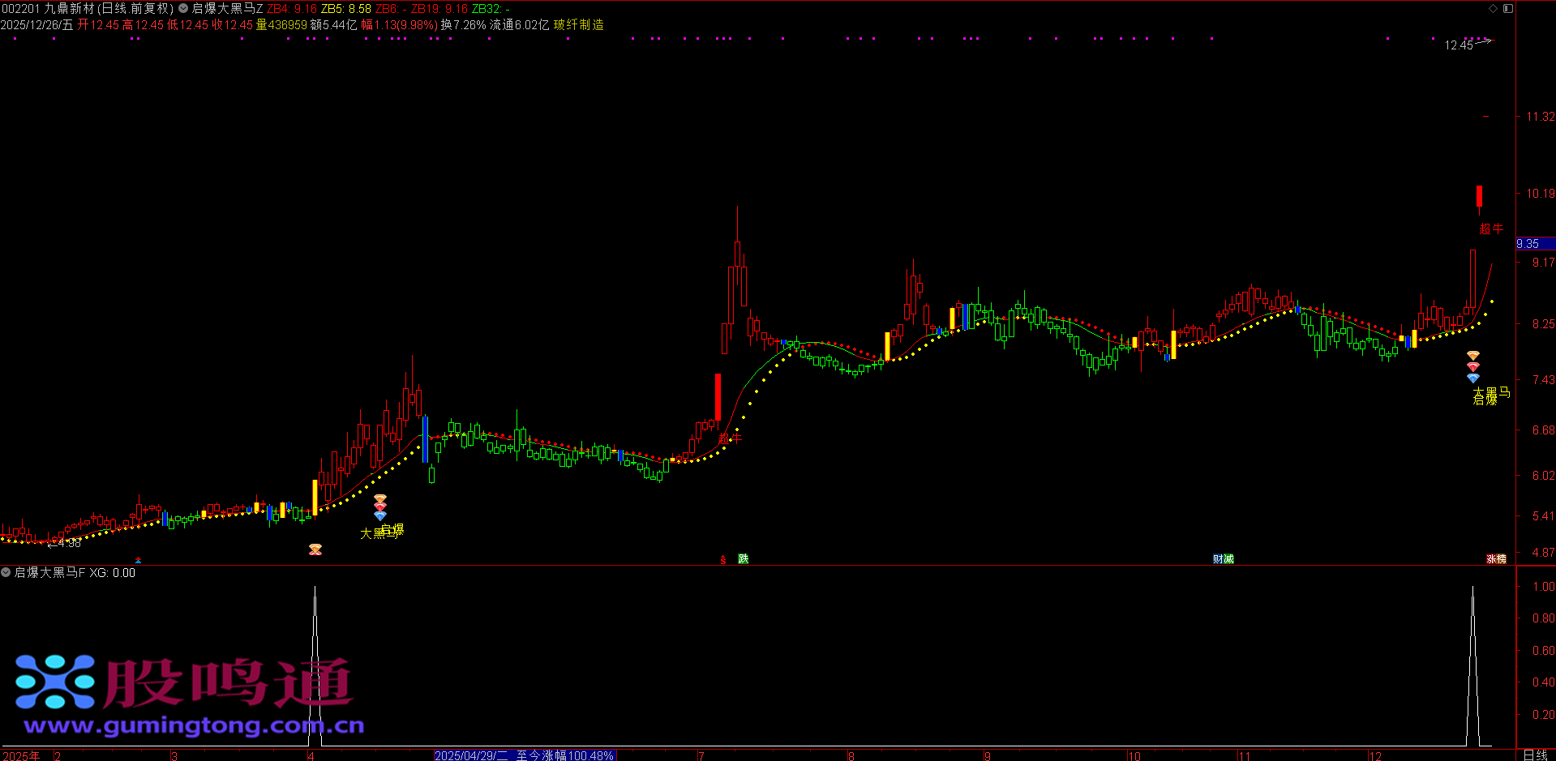This screenshot has width=1556, height=761.
Task: Click the diamond signal stack above 大黑马 in April
Action: (379, 507)
